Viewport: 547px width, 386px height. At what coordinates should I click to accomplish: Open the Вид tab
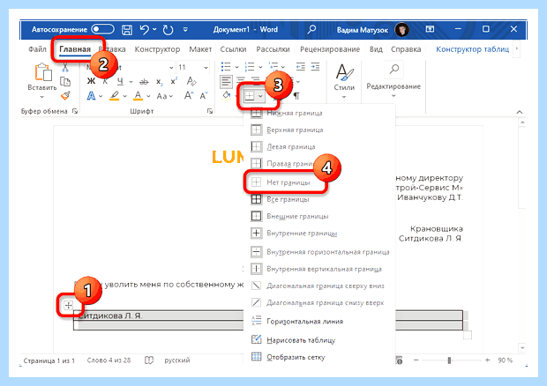point(376,49)
